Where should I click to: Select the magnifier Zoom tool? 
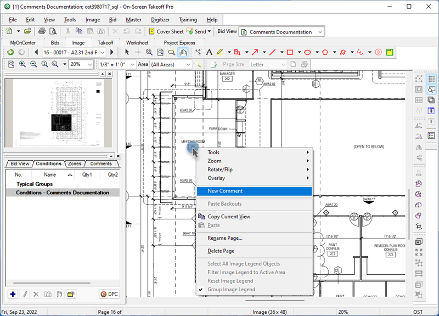149,52
